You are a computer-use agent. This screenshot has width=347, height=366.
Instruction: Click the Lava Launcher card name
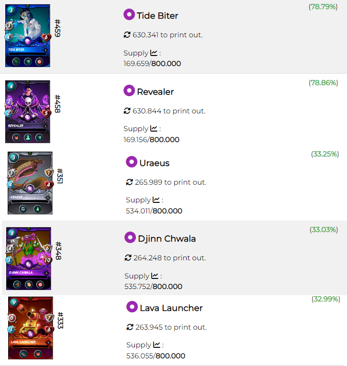coord(171,308)
